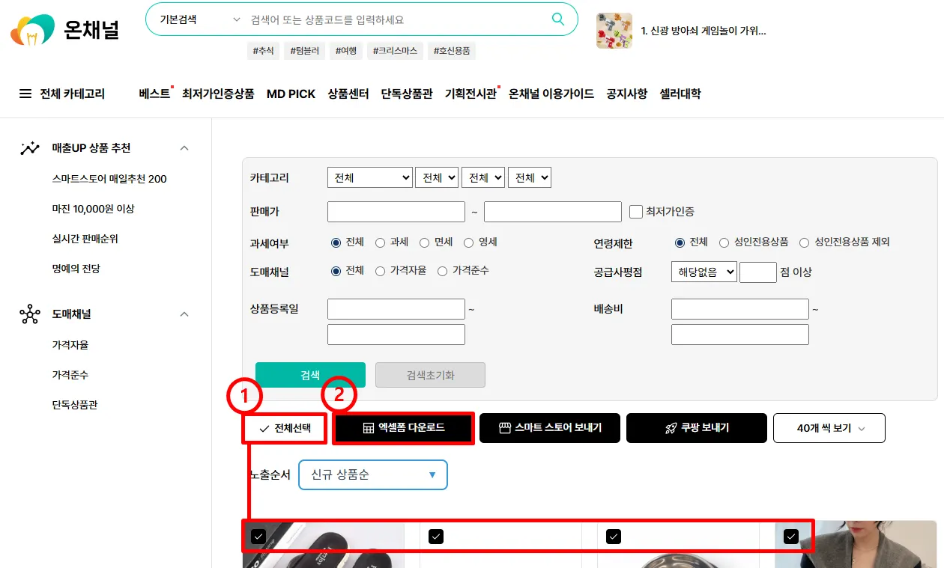Open the 노출순서 신규 상품순 dropdown
Viewport: 944px width, 568px height.
(x=373, y=474)
